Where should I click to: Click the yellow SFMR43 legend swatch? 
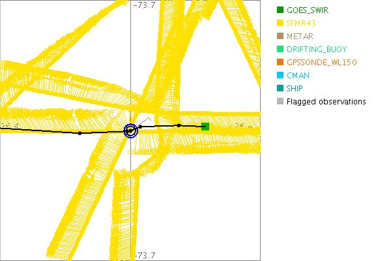(280, 23)
